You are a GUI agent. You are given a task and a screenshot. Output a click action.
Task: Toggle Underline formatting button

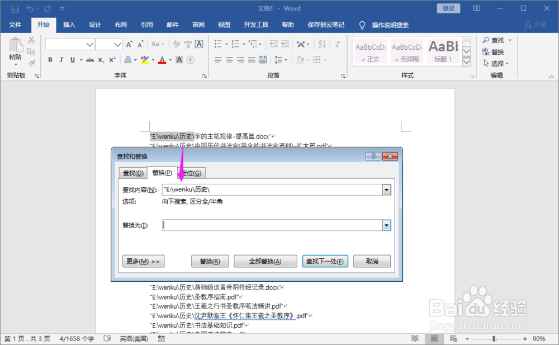pyautogui.click(x=72, y=60)
